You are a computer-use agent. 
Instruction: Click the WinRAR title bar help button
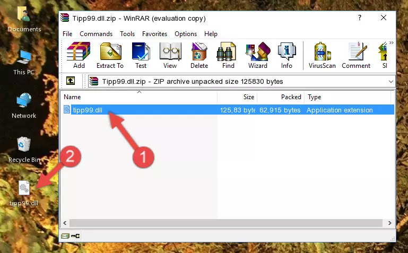pyautogui.click(x=360, y=18)
